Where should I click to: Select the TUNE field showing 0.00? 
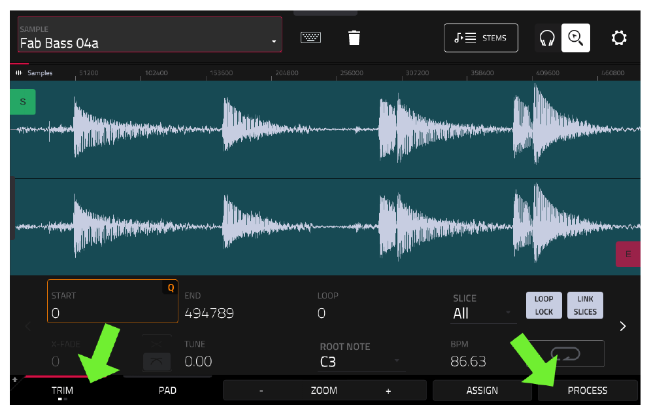(x=199, y=354)
